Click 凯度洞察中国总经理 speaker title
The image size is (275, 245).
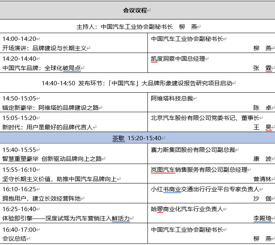click(x=177, y=59)
